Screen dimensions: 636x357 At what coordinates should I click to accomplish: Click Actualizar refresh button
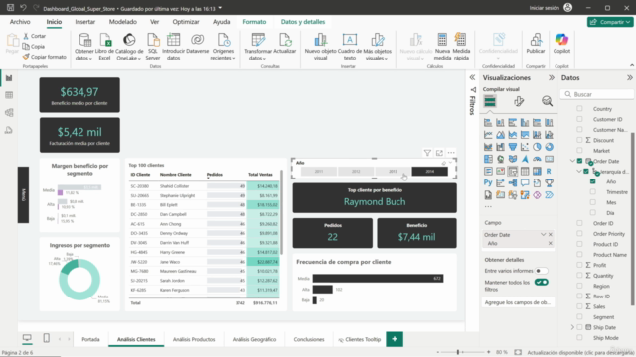click(285, 44)
